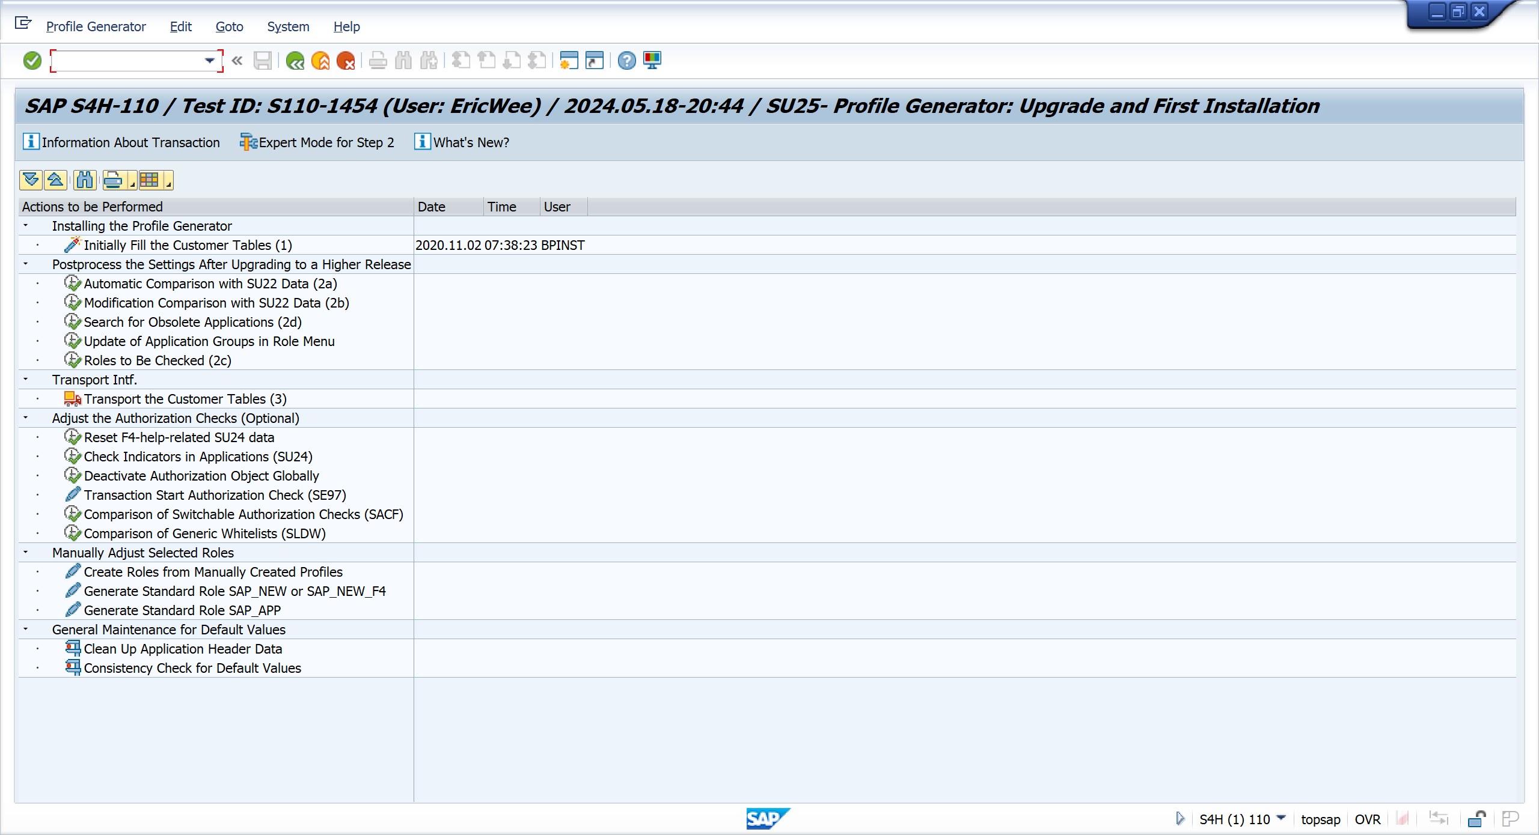Collapse the Transport Intf. node

26,379
